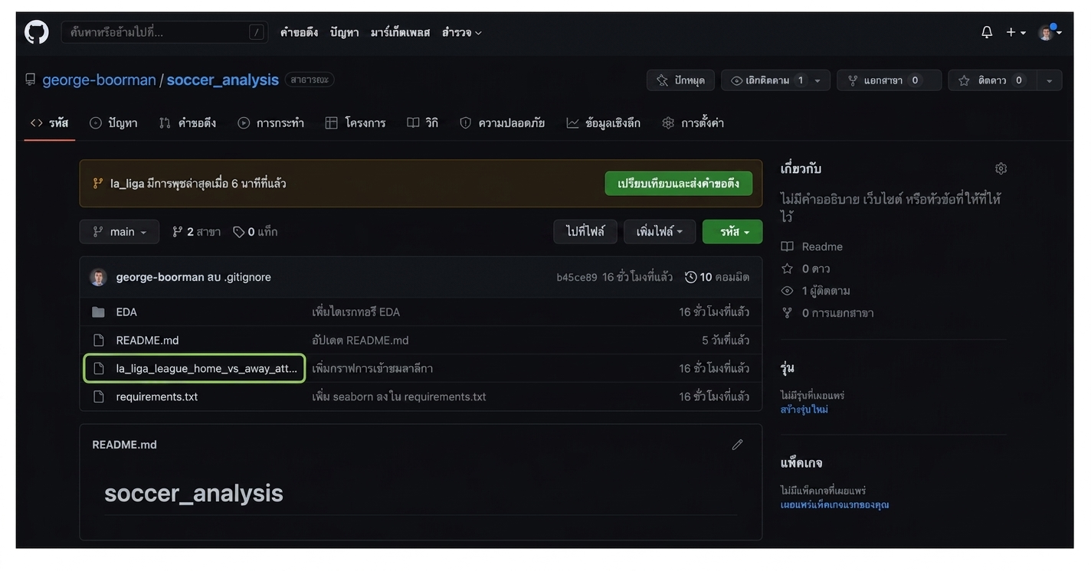The width and height of the screenshot is (1091, 571).
Task: Open คำขอดึง in the top navigation
Action: 299,32
